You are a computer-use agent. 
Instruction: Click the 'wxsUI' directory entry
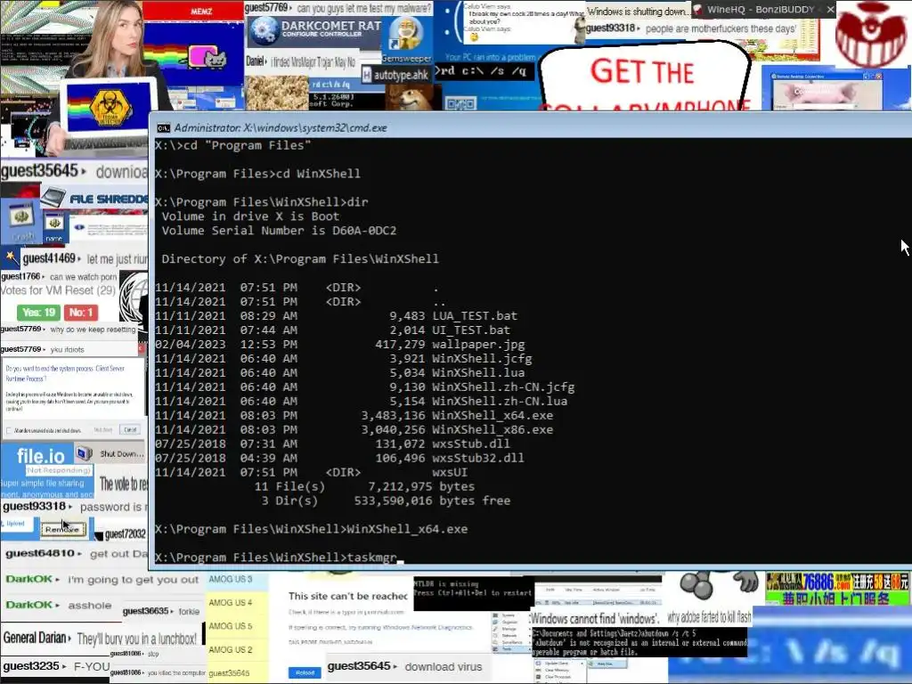(x=450, y=472)
